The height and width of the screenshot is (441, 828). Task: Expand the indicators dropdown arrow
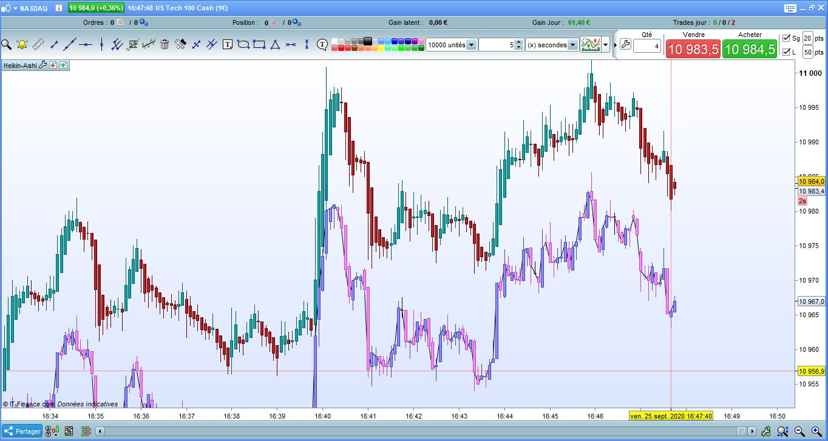[605, 45]
